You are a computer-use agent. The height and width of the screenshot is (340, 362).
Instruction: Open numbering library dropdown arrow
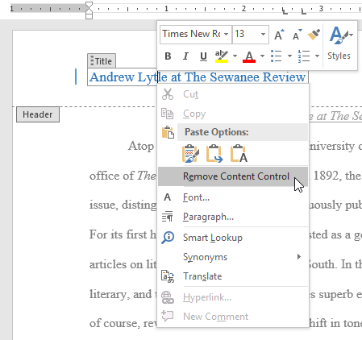[x=317, y=56]
